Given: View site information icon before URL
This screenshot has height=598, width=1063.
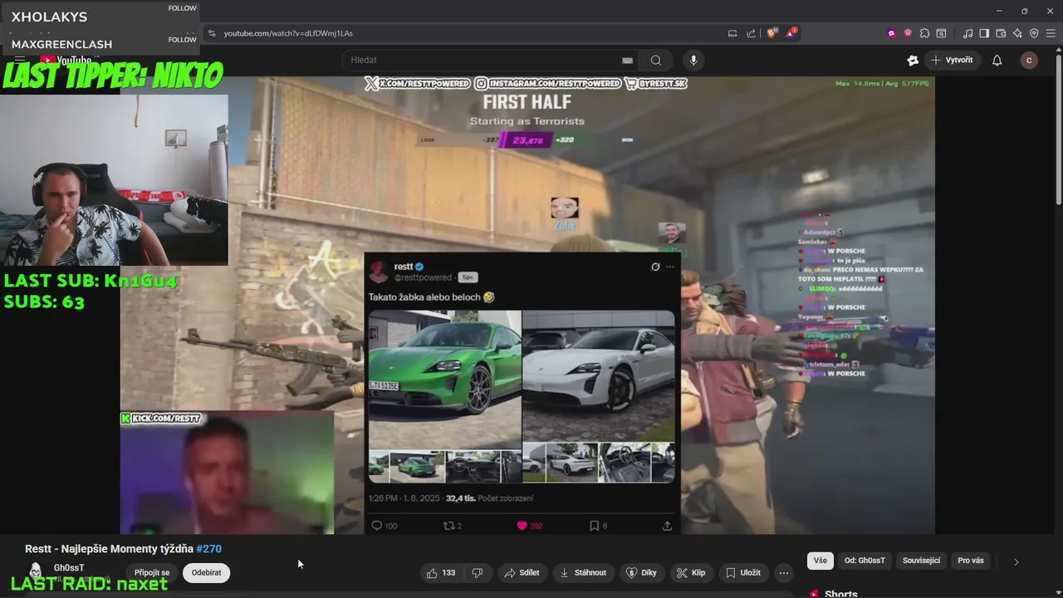Looking at the screenshot, I should (212, 33).
